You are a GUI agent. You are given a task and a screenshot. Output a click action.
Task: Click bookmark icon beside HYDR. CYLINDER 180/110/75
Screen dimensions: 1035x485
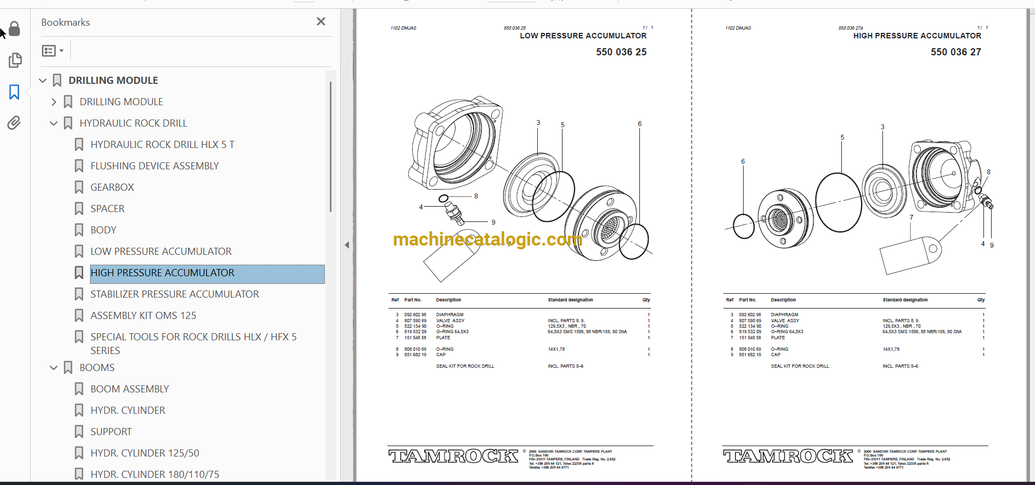(79, 475)
